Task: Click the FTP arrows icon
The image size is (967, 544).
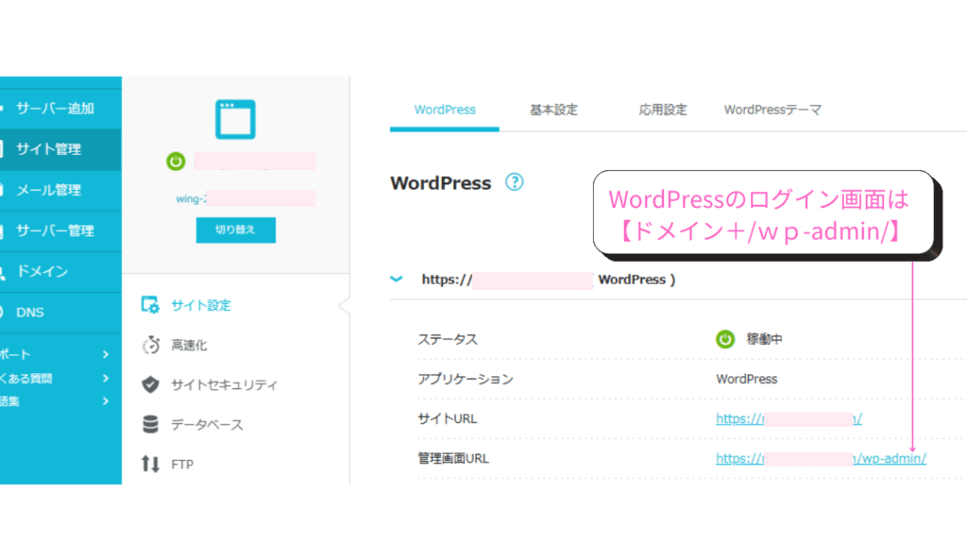Action: [150, 464]
